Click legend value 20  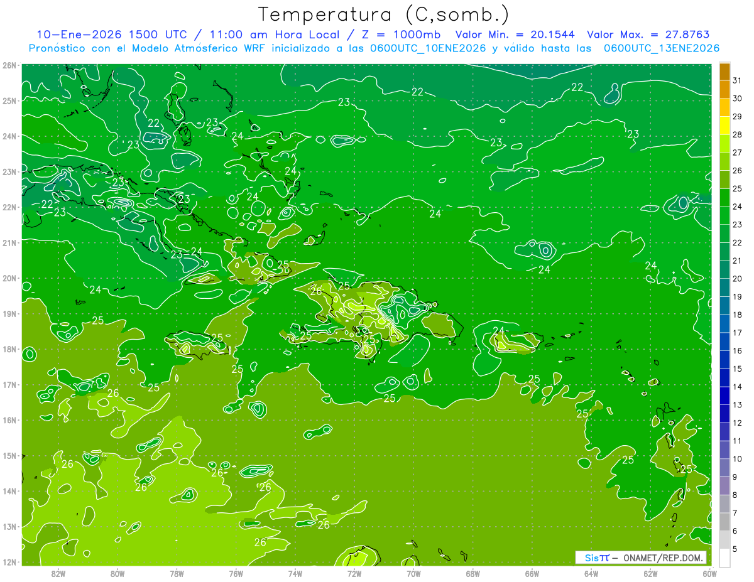[738, 279]
